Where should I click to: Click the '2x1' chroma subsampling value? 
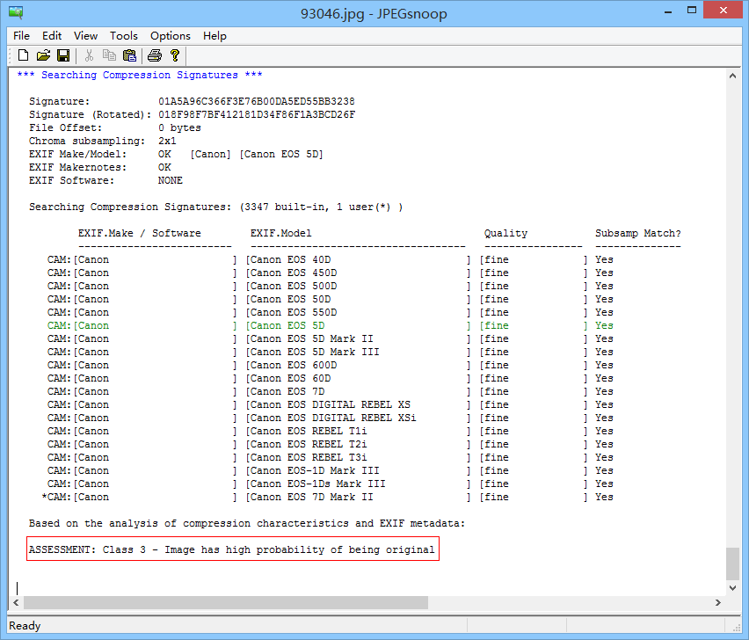pyautogui.click(x=167, y=141)
